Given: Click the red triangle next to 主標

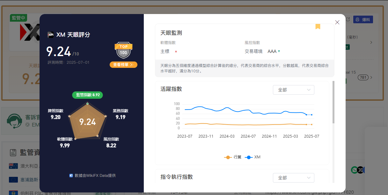Looking at the screenshot, I should [x=176, y=51].
